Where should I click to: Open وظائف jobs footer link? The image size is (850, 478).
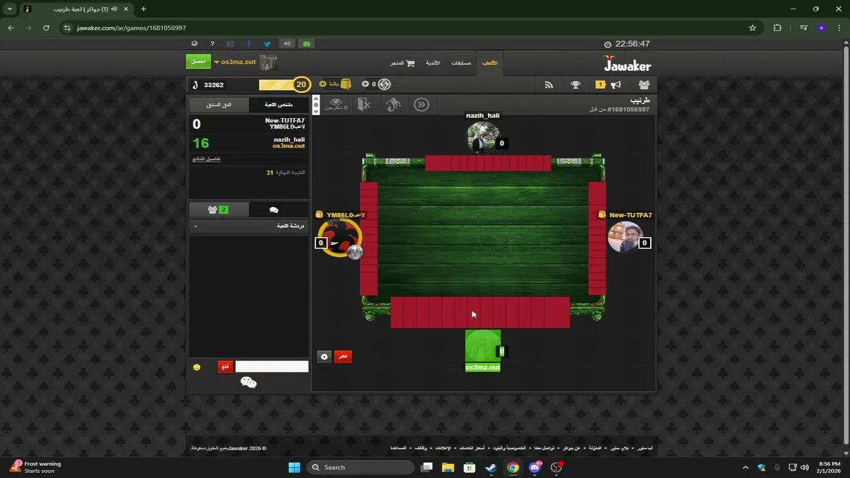click(421, 448)
